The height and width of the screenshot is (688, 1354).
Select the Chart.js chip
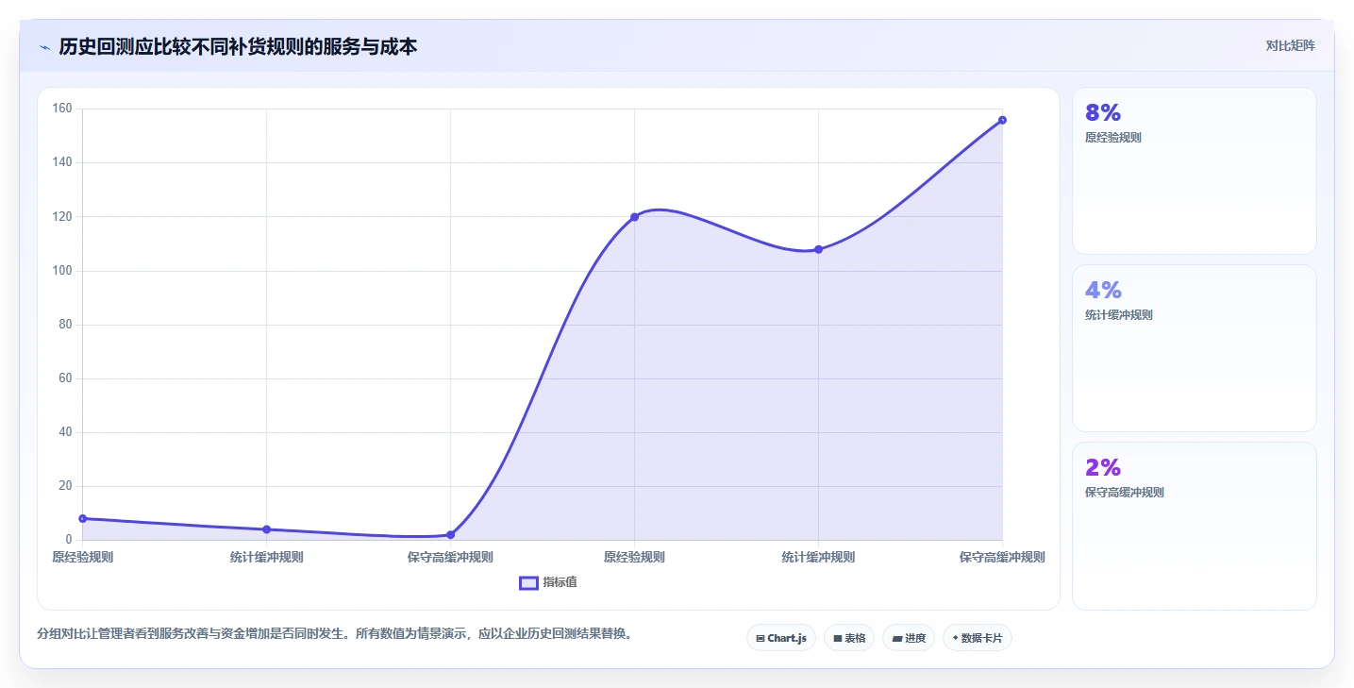(x=780, y=638)
